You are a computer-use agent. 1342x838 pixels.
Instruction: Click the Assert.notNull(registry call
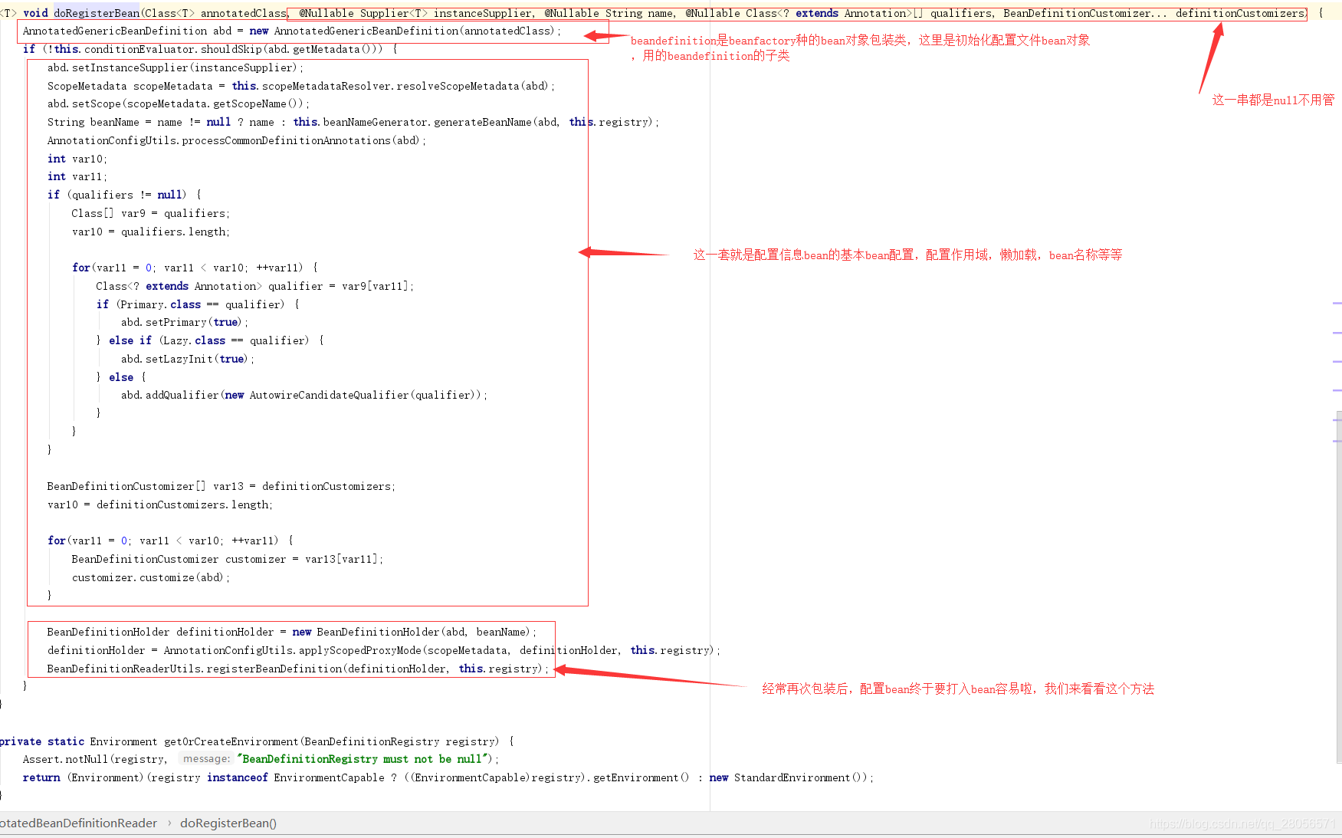(94, 759)
